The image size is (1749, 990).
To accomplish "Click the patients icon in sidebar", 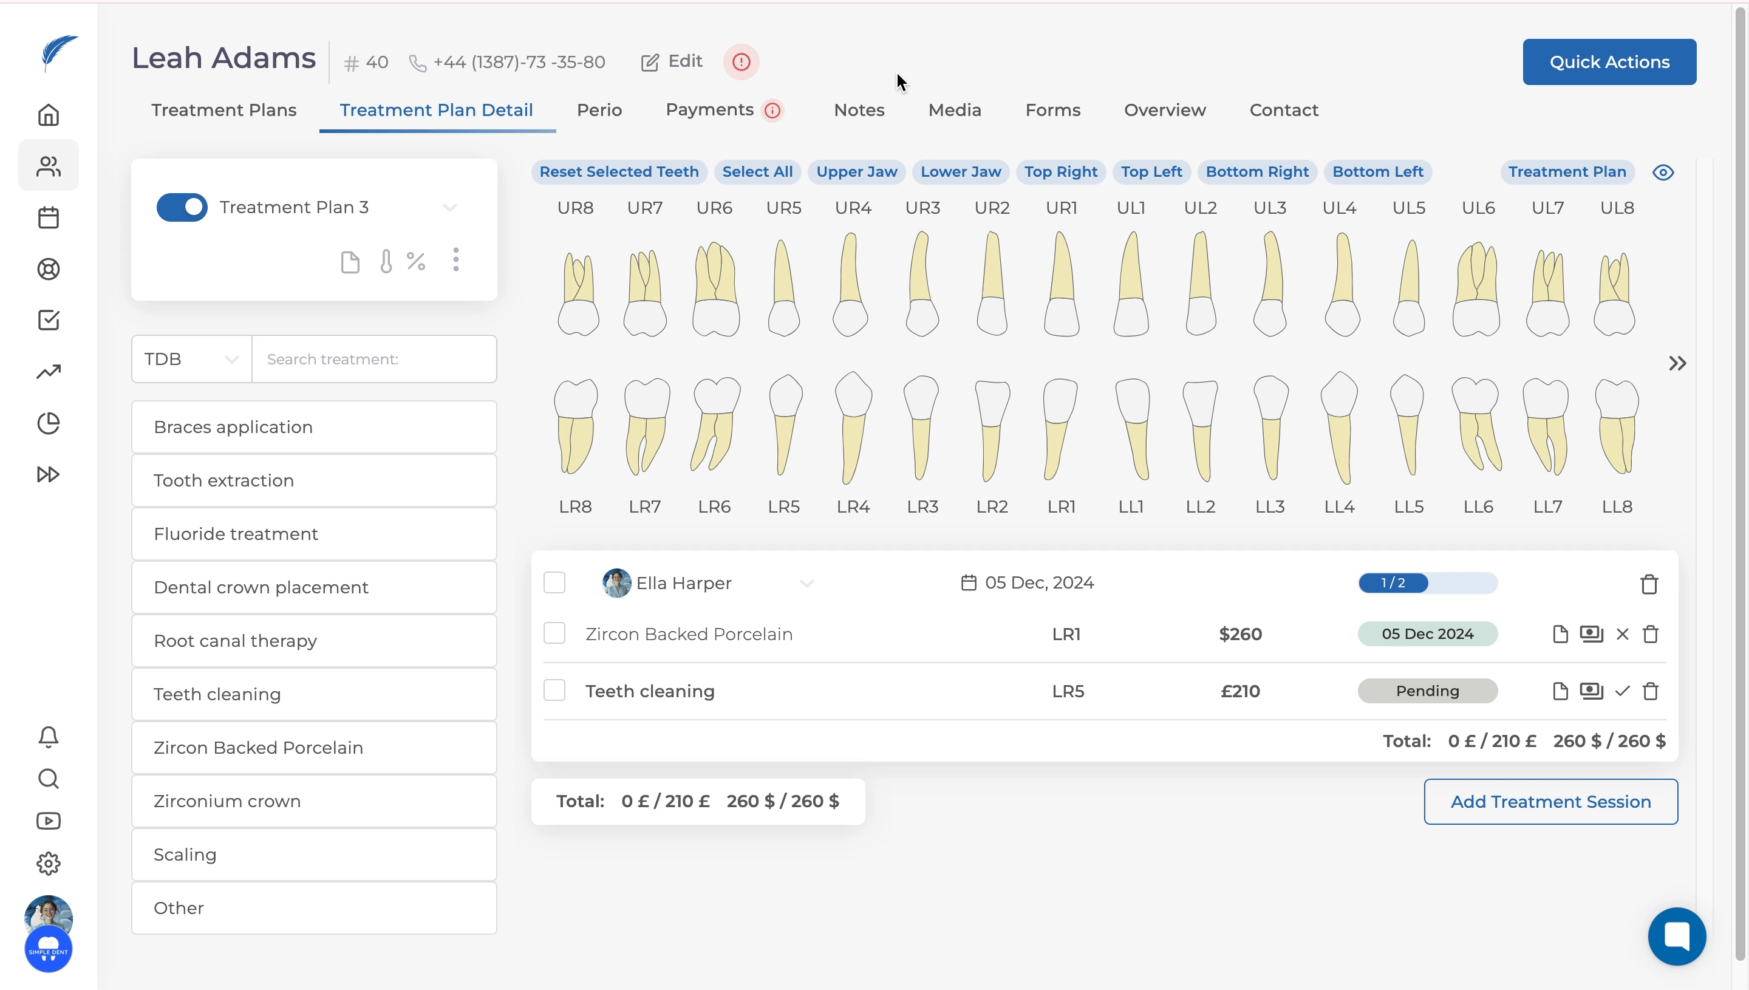I will point(48,166).
